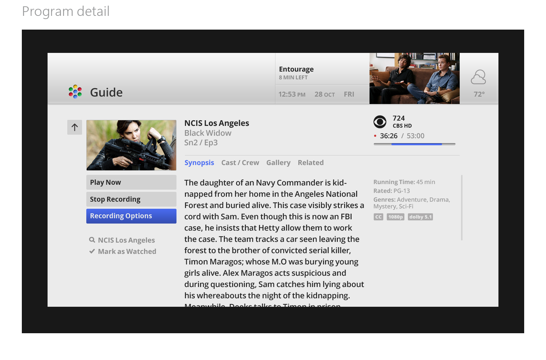546x360 pixels.
Task: Show the Related tab
Action: pos(311,163)
